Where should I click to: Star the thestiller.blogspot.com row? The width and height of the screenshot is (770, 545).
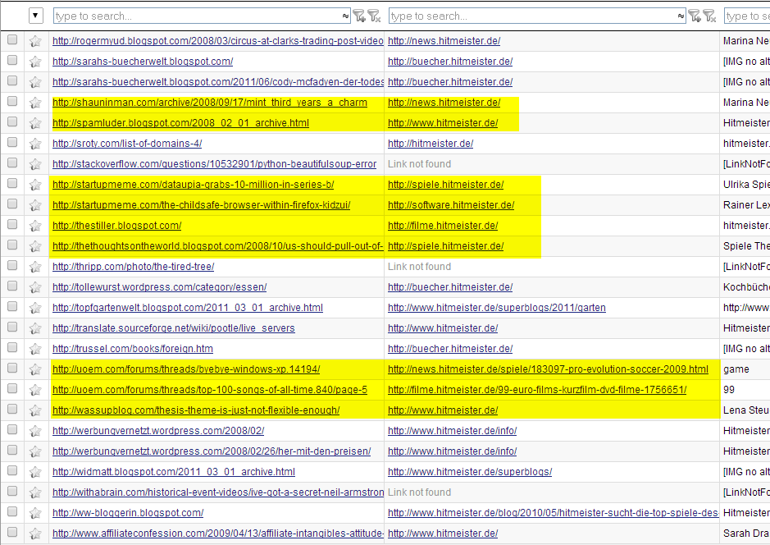pos(35,226)
